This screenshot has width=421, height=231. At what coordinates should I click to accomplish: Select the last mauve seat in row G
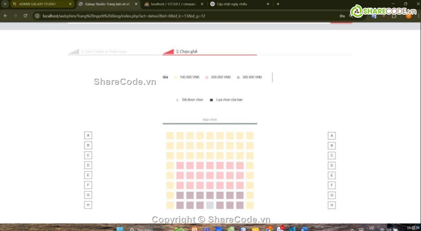[x=240, y=195]
